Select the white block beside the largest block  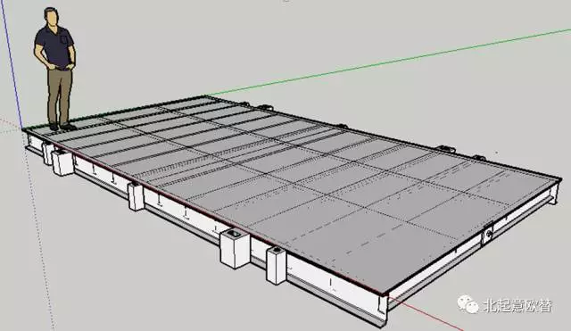tap(277, 265)
